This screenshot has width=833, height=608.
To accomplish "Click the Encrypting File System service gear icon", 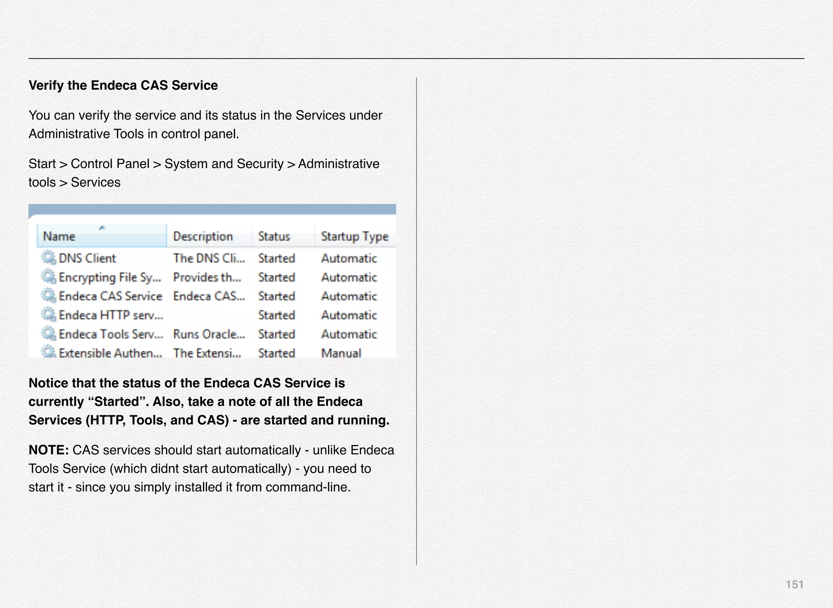I will tap(49, 277).
